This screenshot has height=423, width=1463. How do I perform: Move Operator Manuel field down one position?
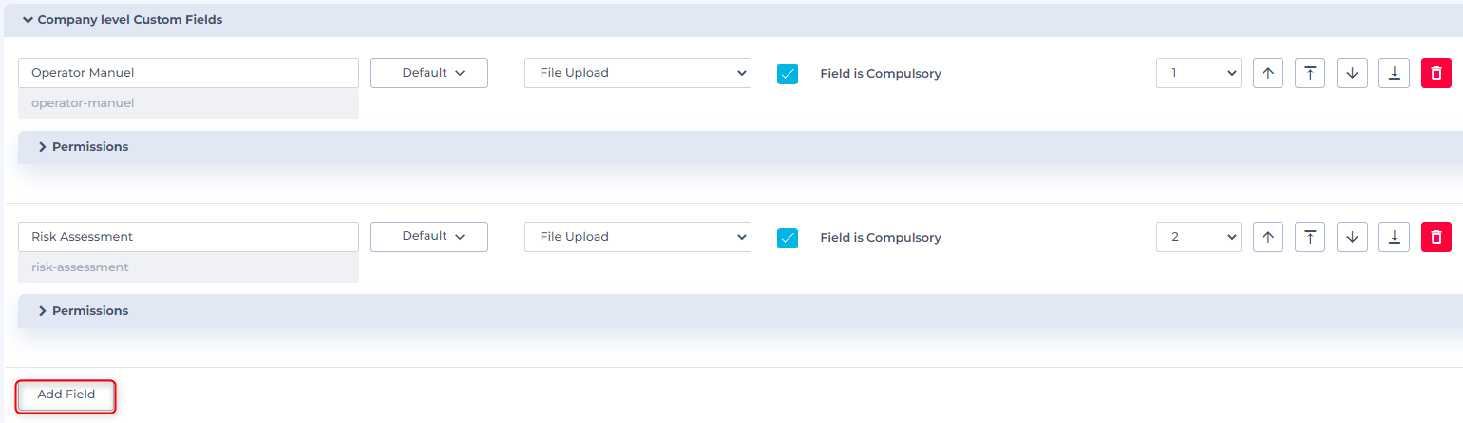[1352, 73]
